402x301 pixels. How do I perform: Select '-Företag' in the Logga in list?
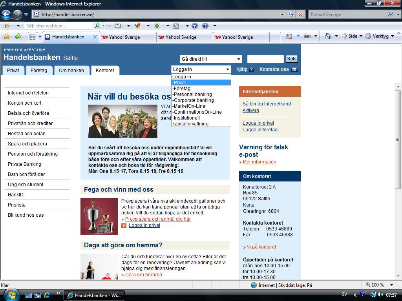(x=201, y=89)
